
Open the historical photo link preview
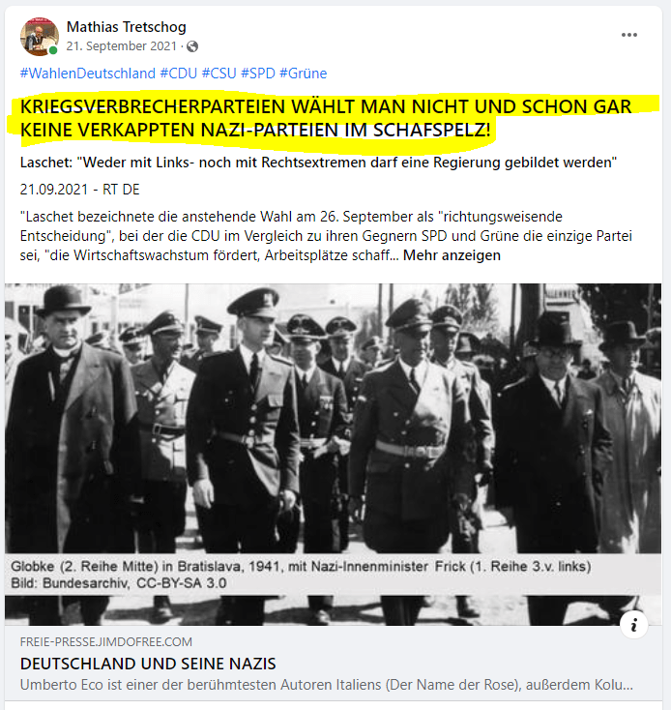click(333, 455)
